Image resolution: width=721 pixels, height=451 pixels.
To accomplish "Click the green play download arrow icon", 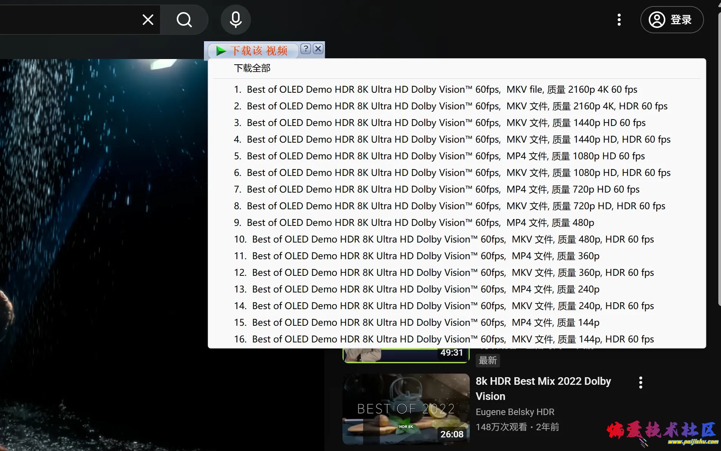I will click(x=221, y=51).
